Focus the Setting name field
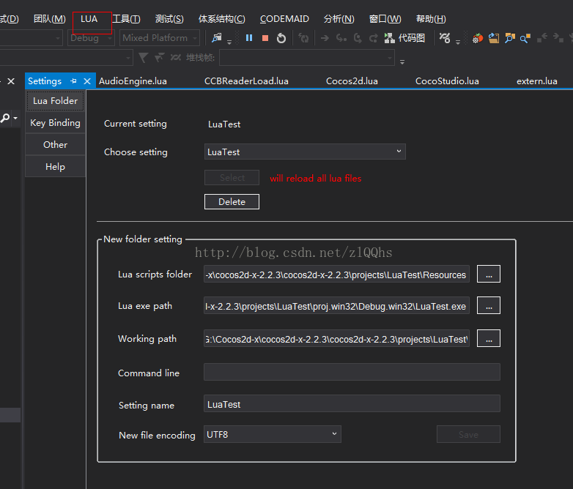Image resolution: width=573 pixels, height=489 pixels. coord(352,403)
